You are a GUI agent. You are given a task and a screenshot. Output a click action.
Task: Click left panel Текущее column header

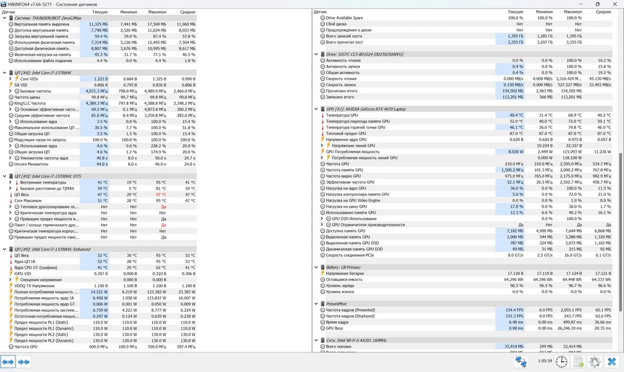(100, 11)
